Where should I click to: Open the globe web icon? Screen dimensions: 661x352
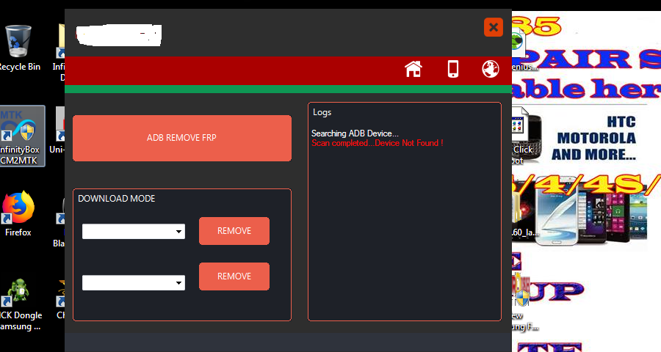point(491,69)
